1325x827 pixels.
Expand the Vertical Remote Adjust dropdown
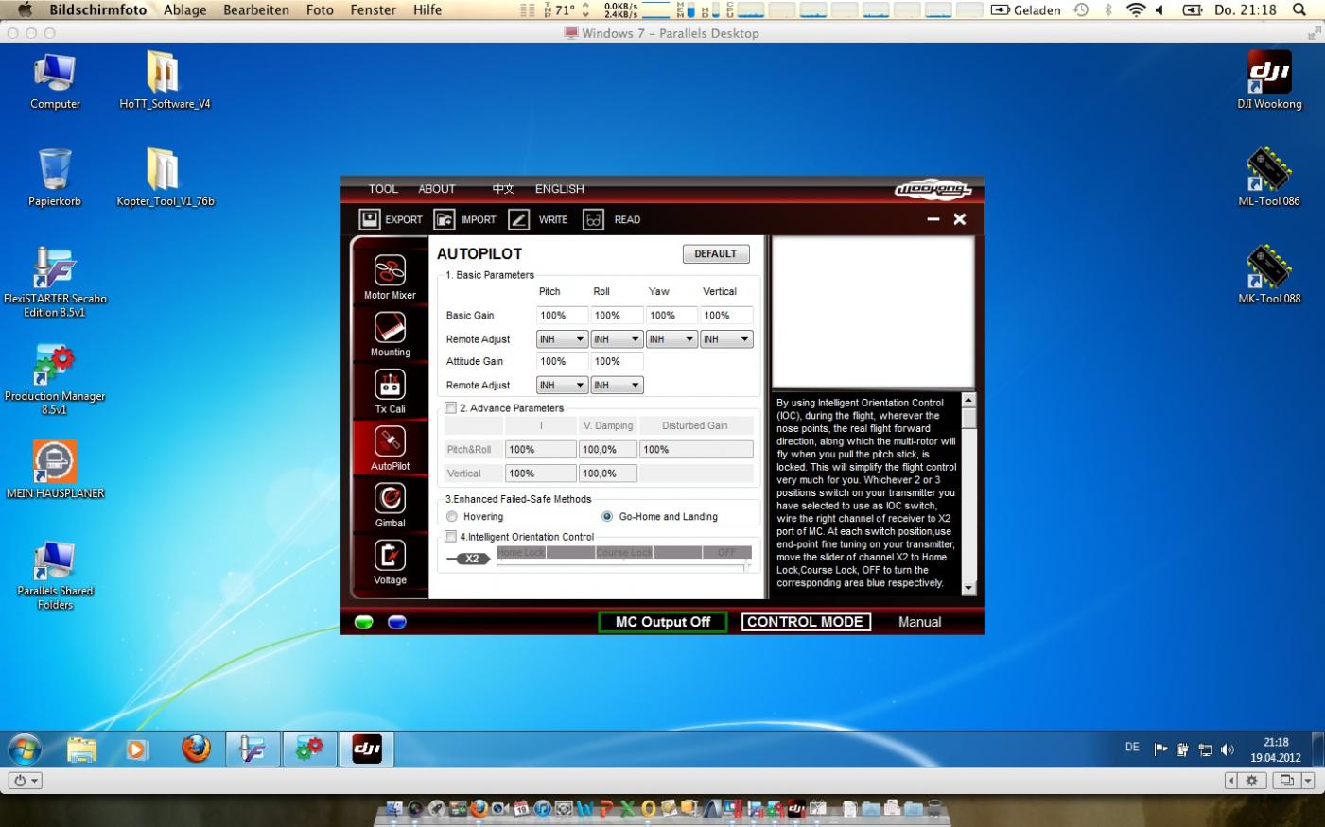[x=726, y=339]
